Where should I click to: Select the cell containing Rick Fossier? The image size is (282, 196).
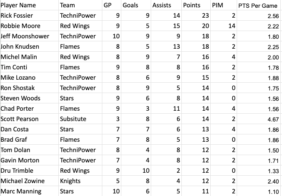pos(29,16)
